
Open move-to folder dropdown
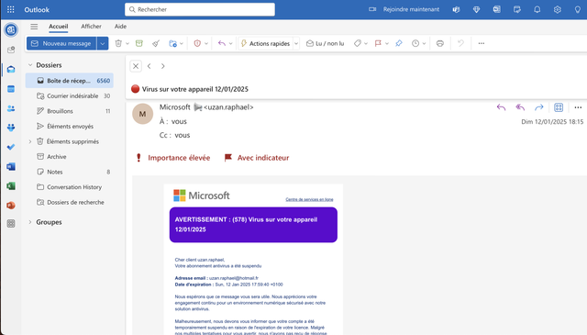click(x=182, y=43)
